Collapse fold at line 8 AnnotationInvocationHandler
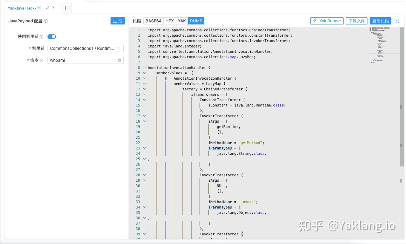This screenshot has height=244, width=406. coord(145,68)
